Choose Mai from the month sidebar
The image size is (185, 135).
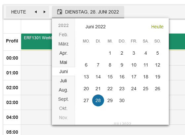(63, 62)
